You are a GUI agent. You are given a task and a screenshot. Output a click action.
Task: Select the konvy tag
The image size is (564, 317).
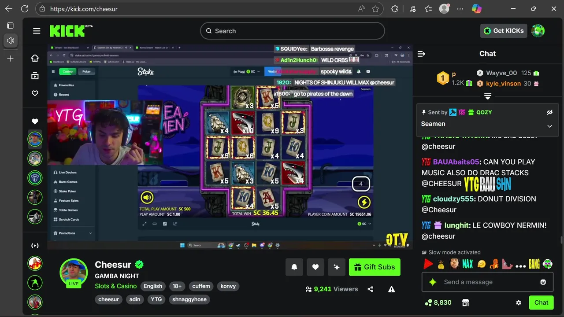point(228,286)
